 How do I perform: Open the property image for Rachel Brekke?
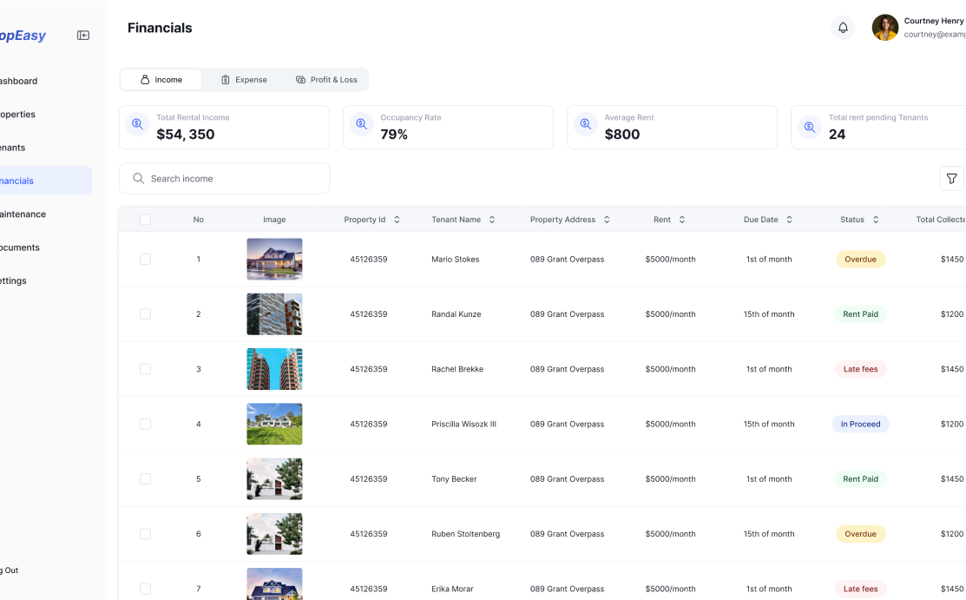coord(274,369)
